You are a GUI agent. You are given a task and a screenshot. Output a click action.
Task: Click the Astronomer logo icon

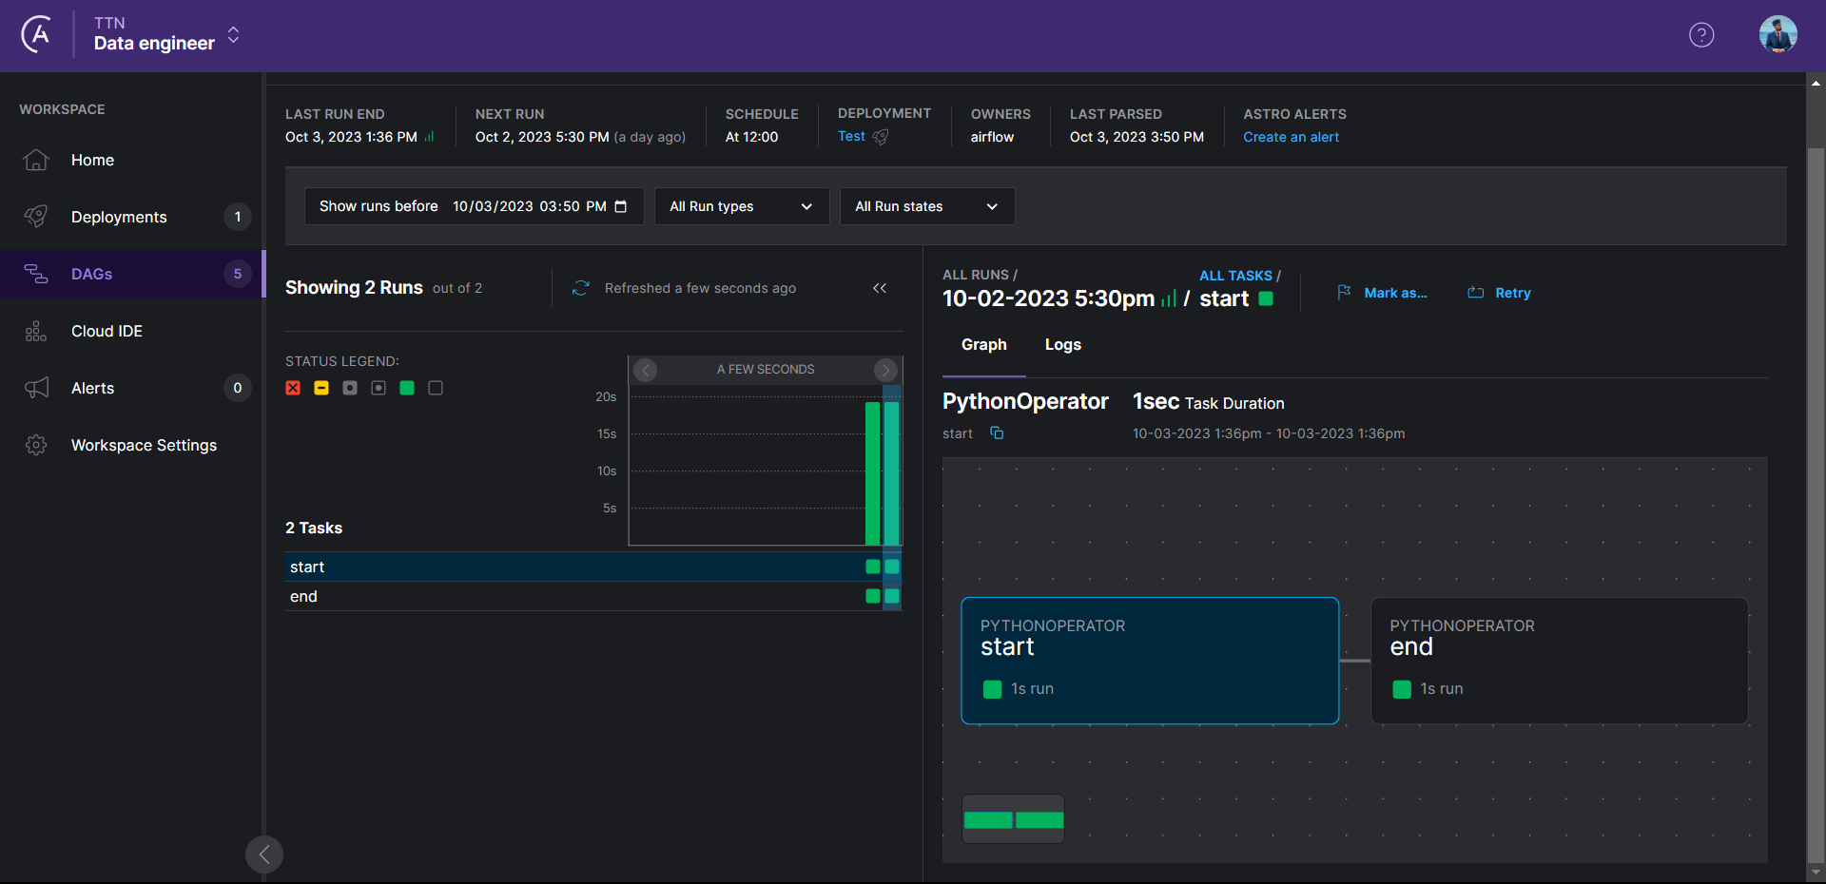pyautogui.click(x=36, y=35)
